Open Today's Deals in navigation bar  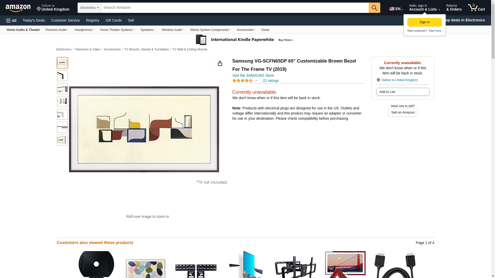(x=34, y=20)
